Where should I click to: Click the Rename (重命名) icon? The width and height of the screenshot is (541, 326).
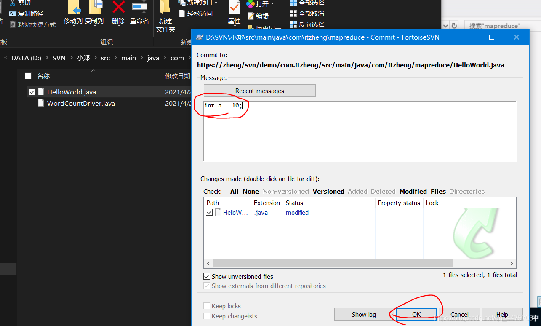pyautogui.click(x=139, y=8)
